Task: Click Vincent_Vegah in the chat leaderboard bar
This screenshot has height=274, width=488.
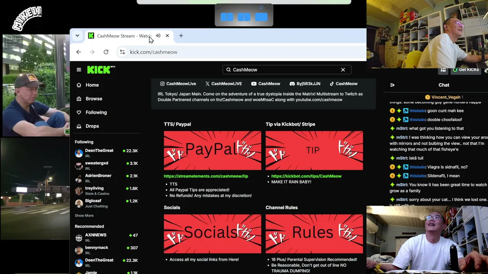Action: coord(446,97)
